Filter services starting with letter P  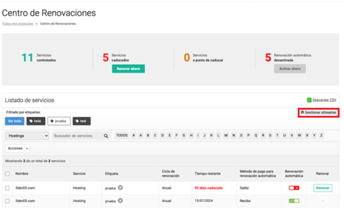(248, 135)
